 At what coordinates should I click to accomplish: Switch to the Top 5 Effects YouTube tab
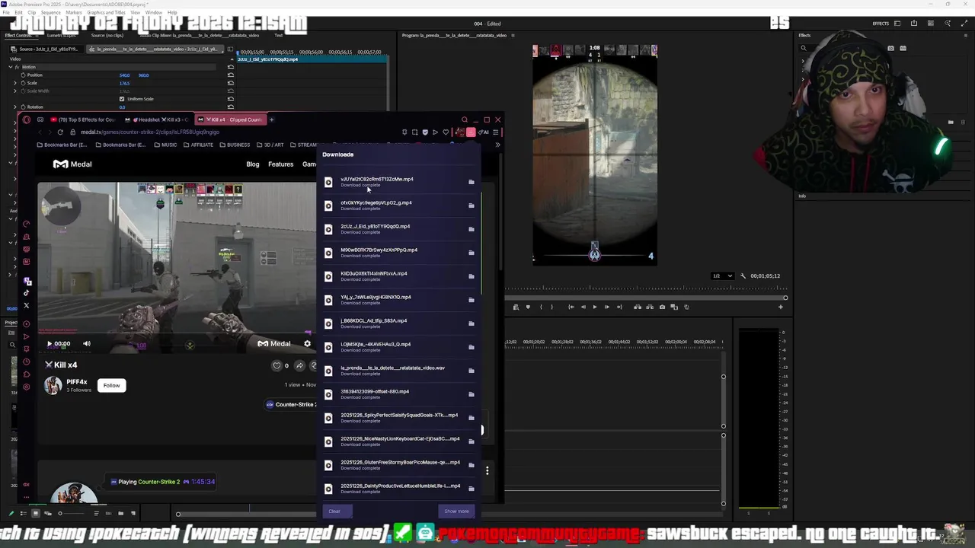tap(84, 119)
